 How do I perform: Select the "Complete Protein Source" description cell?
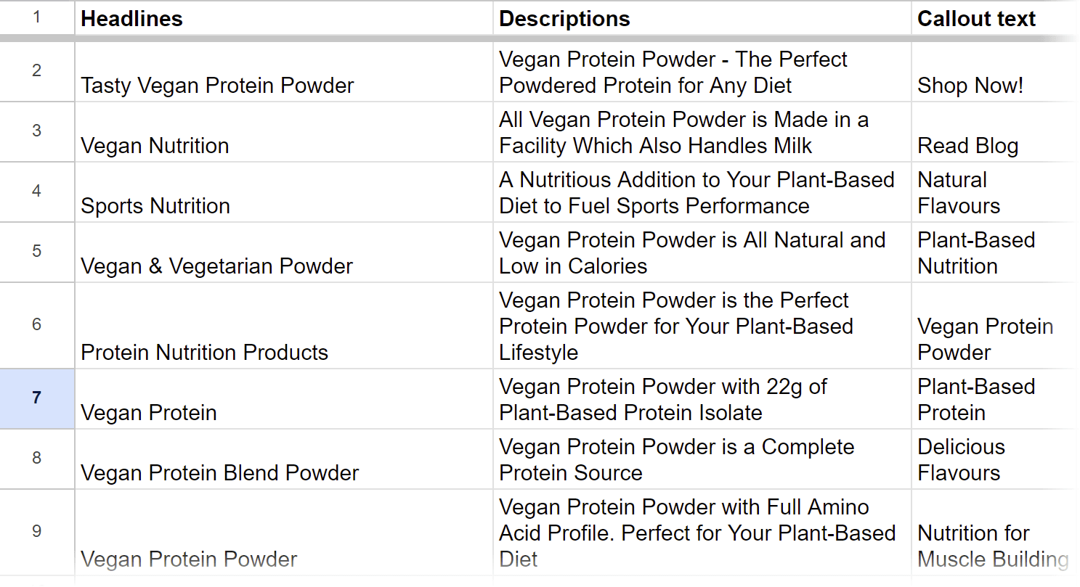[702, 460]
